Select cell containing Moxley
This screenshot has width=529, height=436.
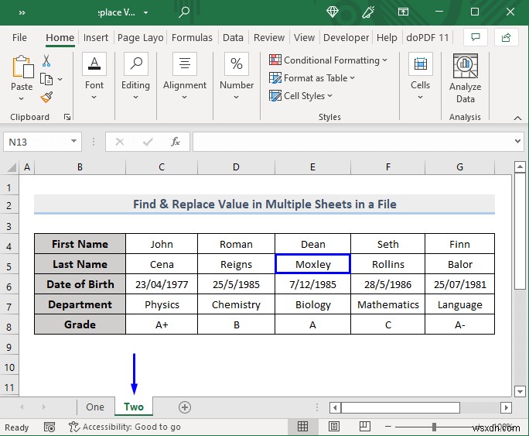click(x=313, y=264)
